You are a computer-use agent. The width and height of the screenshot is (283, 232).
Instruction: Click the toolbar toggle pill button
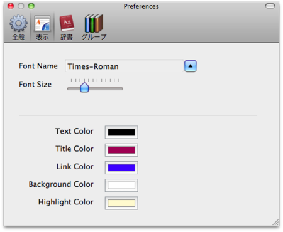pos(270,6)
